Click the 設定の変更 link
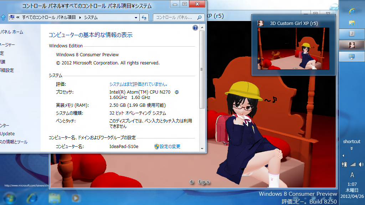Screen dimensions: 365x205 click(170, 147)
